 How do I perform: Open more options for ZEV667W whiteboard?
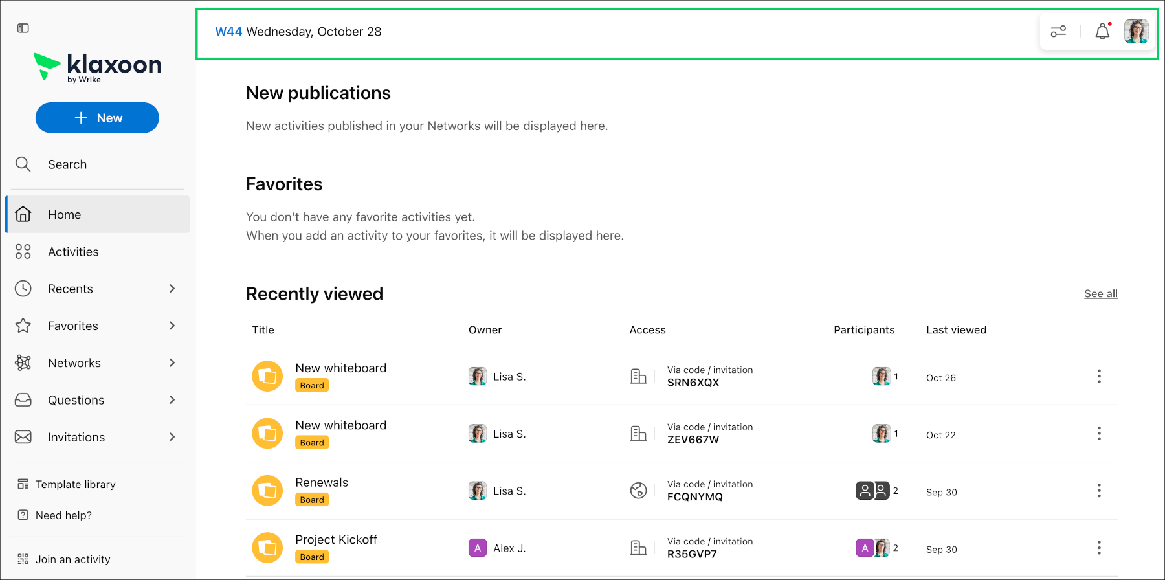(1099, 434)
